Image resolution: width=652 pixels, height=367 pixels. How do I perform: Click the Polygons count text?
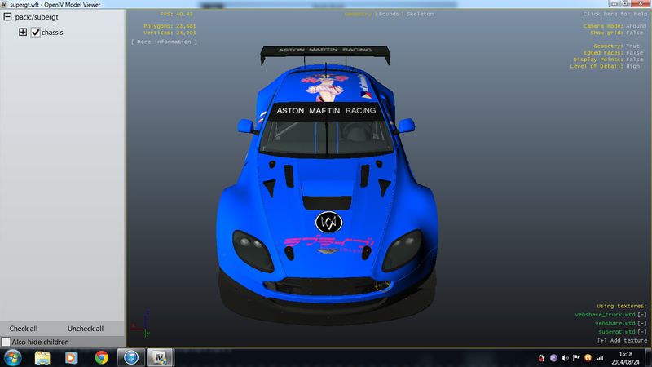tap(170, 26)
